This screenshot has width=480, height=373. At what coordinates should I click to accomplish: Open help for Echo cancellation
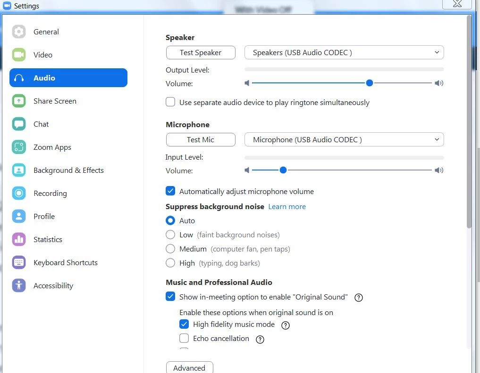[260, 340]
